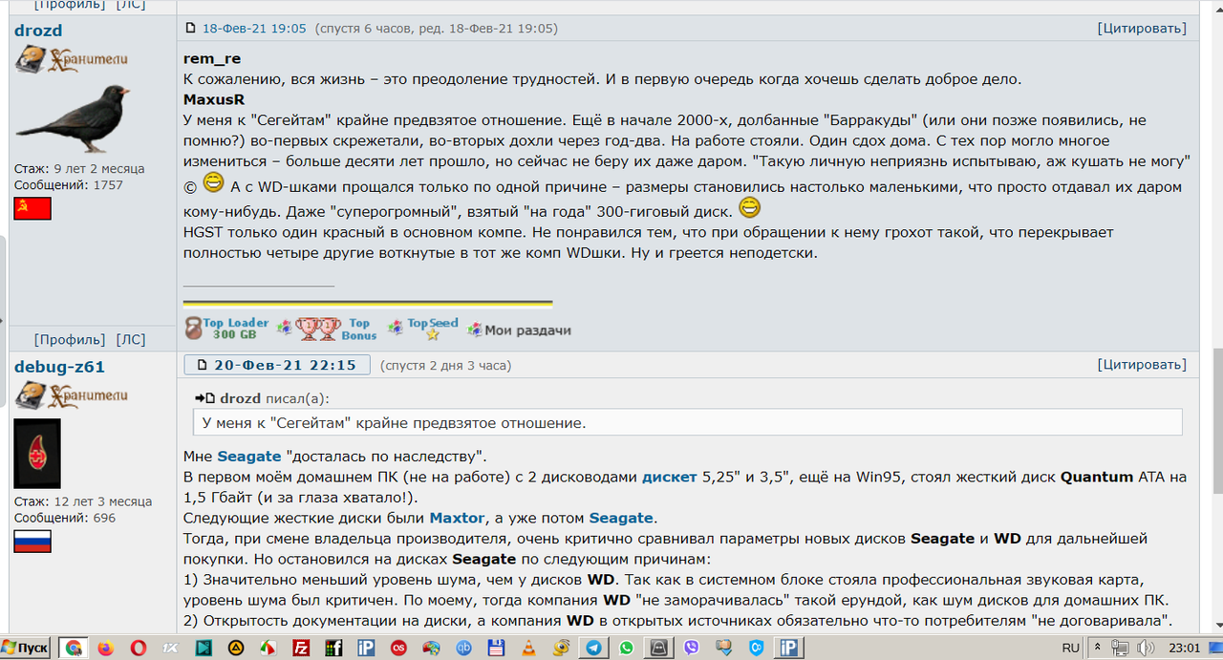Click the 1X taskbar icon

click(171, 648)
